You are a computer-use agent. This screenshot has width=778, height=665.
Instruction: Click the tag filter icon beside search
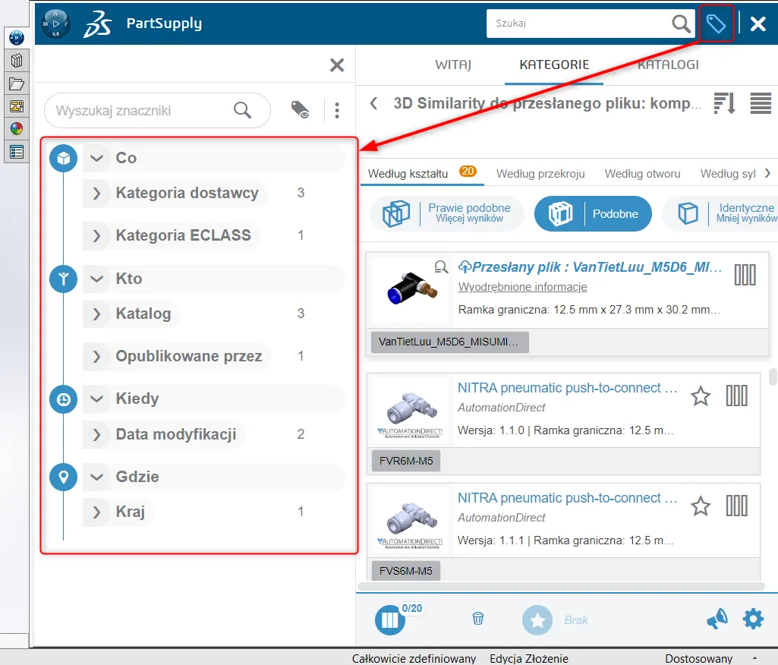click(x=716, y=24)
